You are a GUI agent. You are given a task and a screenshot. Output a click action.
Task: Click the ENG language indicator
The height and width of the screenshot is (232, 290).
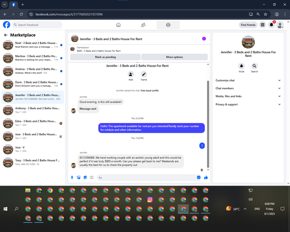click(257, 209)
